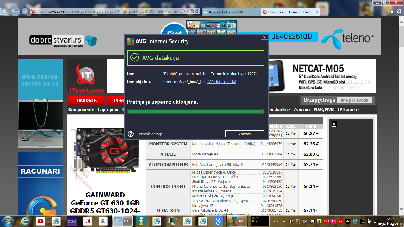This screenshot has height=227, width=404.
Task: Open the Zvučnici menu item
Action: coord(302,110)
